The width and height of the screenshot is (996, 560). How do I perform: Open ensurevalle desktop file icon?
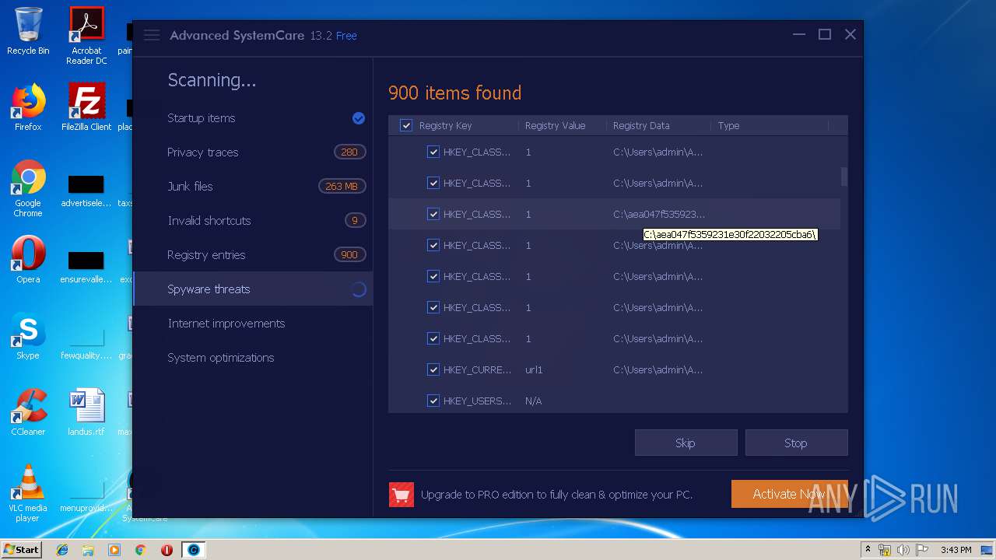tap(86, 265)
